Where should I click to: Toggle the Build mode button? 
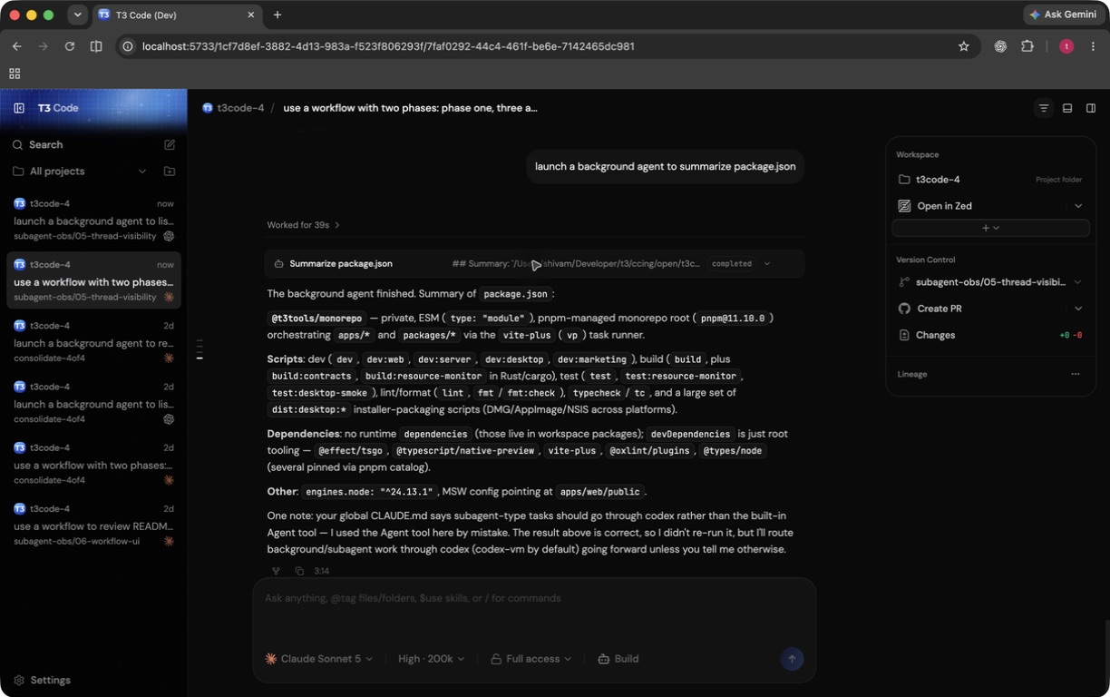point(618,659)
